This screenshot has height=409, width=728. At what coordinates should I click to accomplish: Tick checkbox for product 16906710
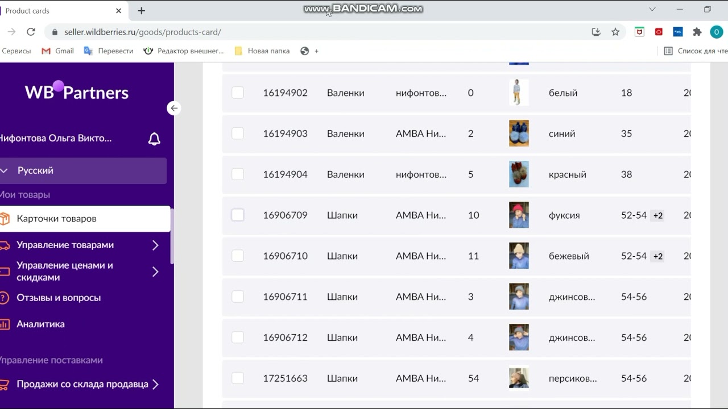click(238, 256)
